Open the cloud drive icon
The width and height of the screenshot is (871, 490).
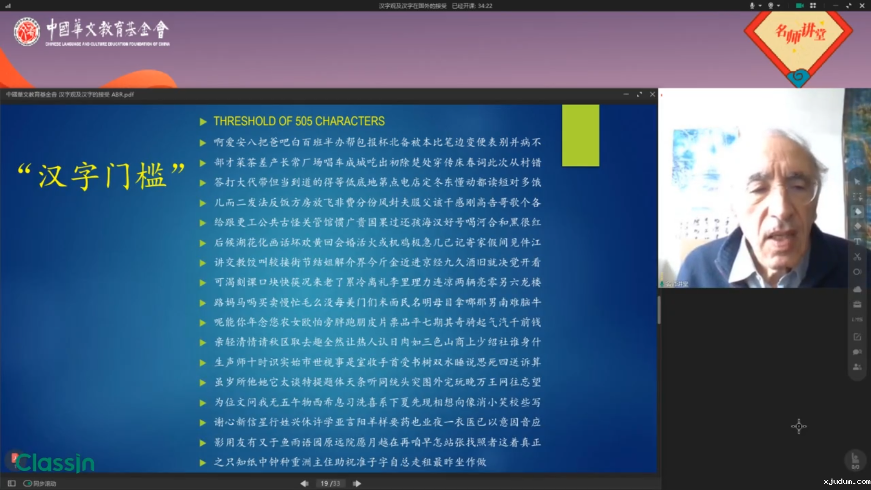point(857,289)
